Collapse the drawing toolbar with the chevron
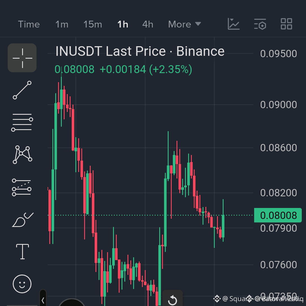Viewport: 306px width, 306px height. [43, 300]
